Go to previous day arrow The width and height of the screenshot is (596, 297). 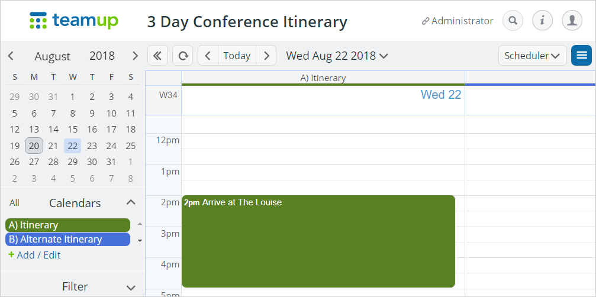tap(208, 56)
